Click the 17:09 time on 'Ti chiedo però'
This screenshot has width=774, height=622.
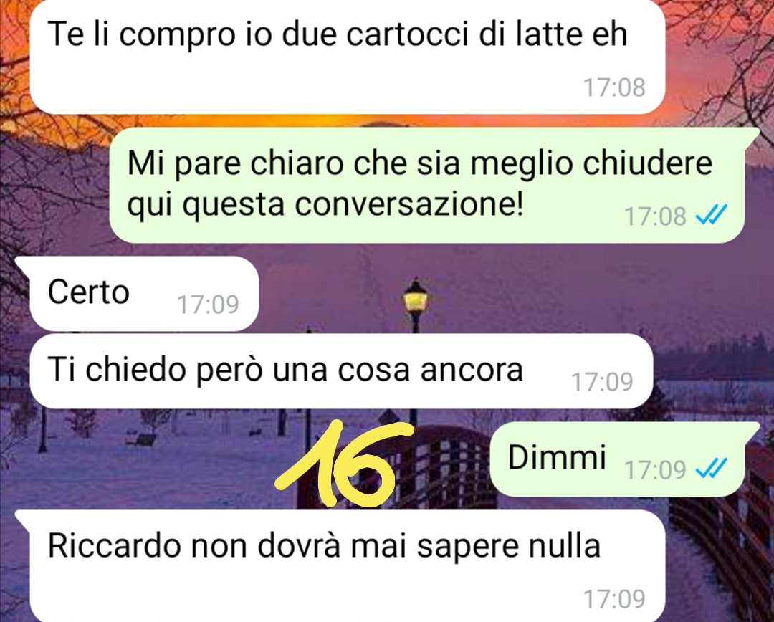[602, 382]
